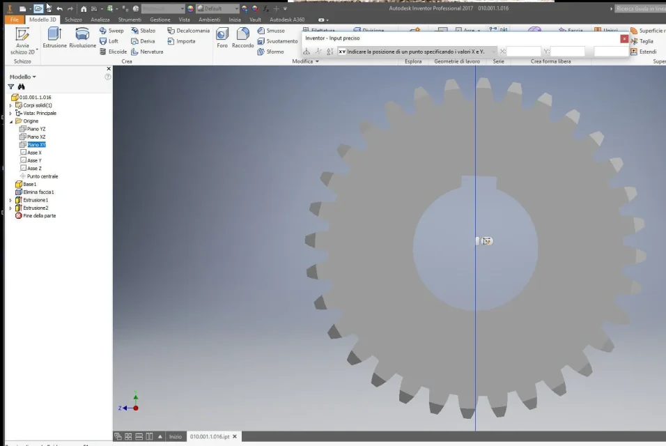The height and width of the screenshot is (446, 666).
Task: Select the Deriva derive tool
Action: point(143,41)
